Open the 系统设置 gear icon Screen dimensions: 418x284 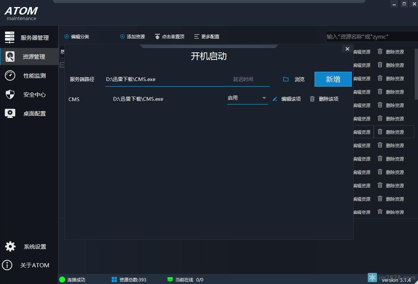pyautogui.click(x=10, y=246)
